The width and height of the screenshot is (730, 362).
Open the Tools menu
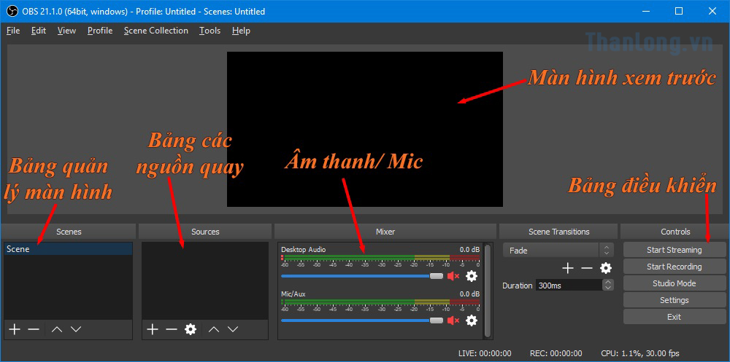pyautogui.click(x=210, y=31)
